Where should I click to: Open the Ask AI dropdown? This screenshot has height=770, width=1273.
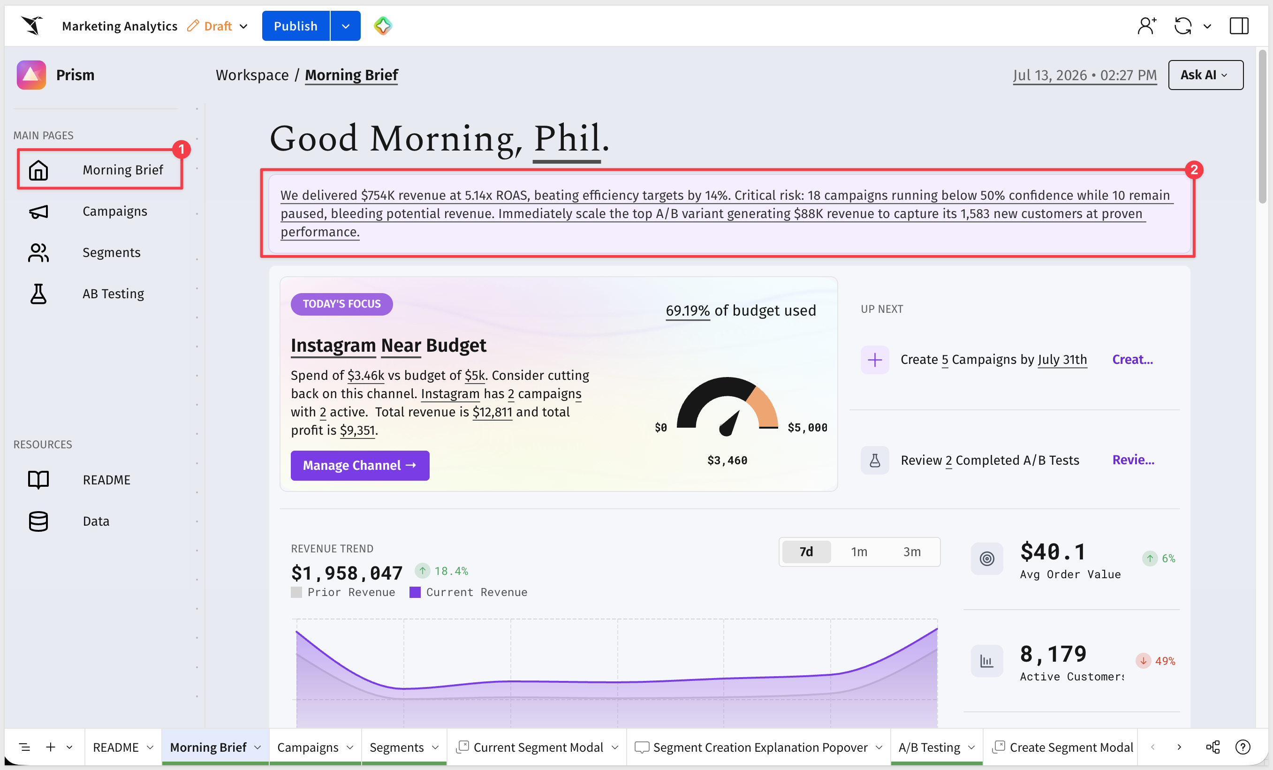[x=1205, y=75]
